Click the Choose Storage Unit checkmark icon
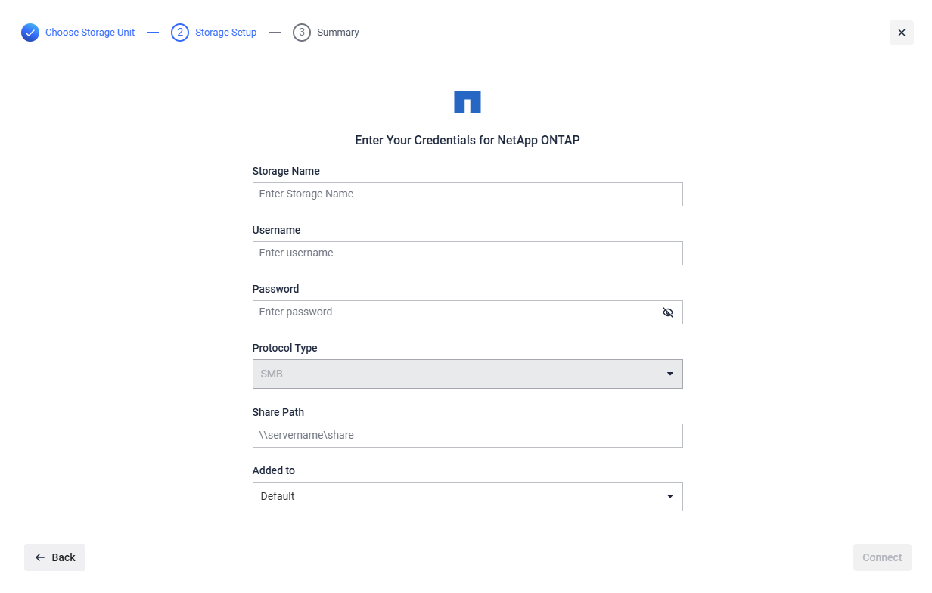Viewport: 932px width, 593px height. [x=30, y=33]
